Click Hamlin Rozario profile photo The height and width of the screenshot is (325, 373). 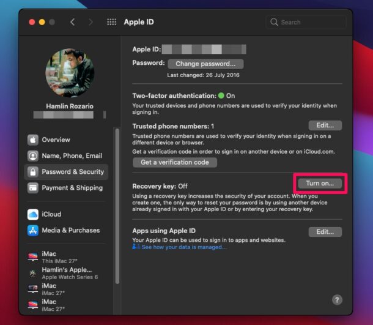pyautogui.click(x=70, y=73)
